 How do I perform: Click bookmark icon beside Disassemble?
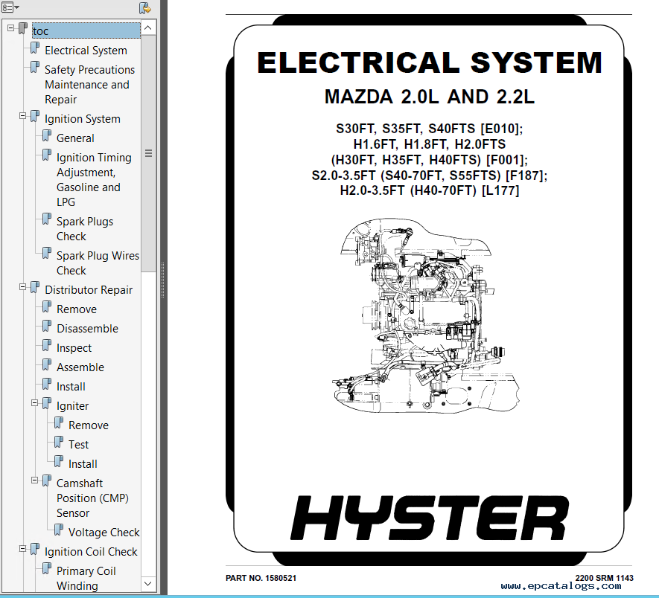click(x=47, y=327)
